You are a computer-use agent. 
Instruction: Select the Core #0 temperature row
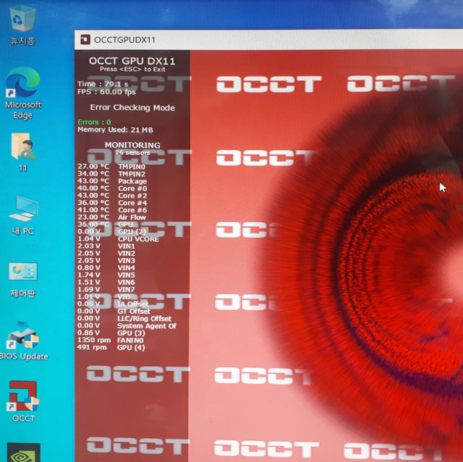112,189
